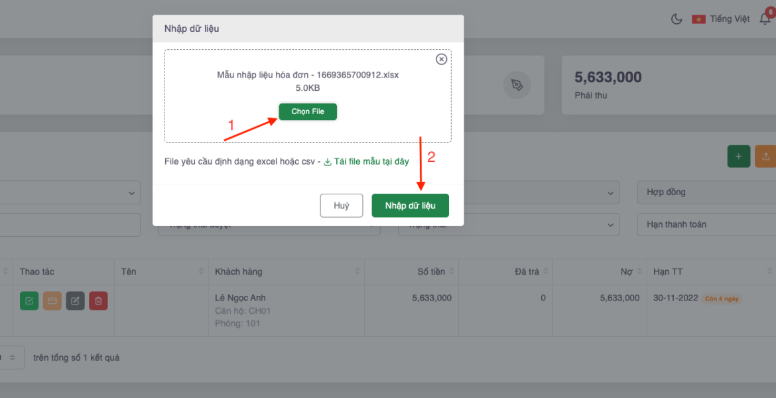Remove the selected xlsx file with the X icon

pyautogui.click(x=441, y=59)
